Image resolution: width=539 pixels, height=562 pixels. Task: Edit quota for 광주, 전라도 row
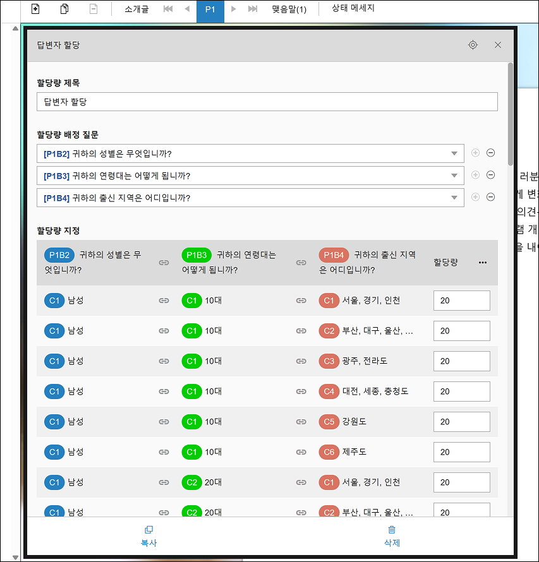point(461,361)
